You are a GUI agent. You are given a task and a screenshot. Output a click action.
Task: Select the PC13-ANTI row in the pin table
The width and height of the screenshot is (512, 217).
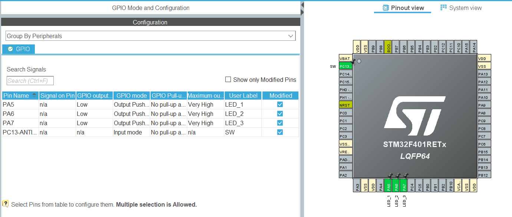150,132
